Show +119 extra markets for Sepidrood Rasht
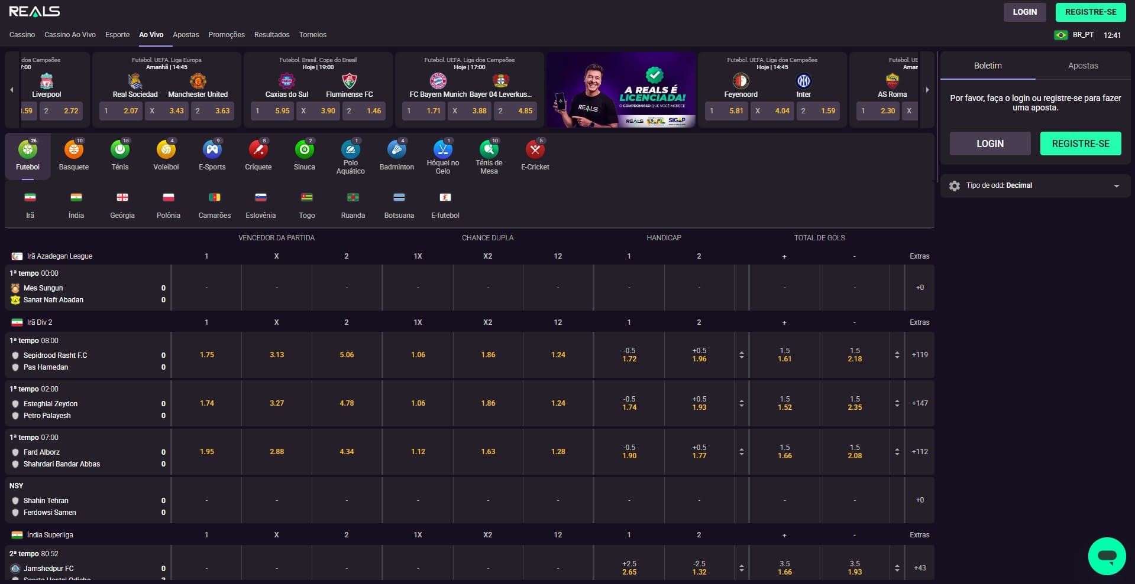Image resolution: width=1135 pixels, height=584 pixels. pyautogui.click(x=920, y=355)
